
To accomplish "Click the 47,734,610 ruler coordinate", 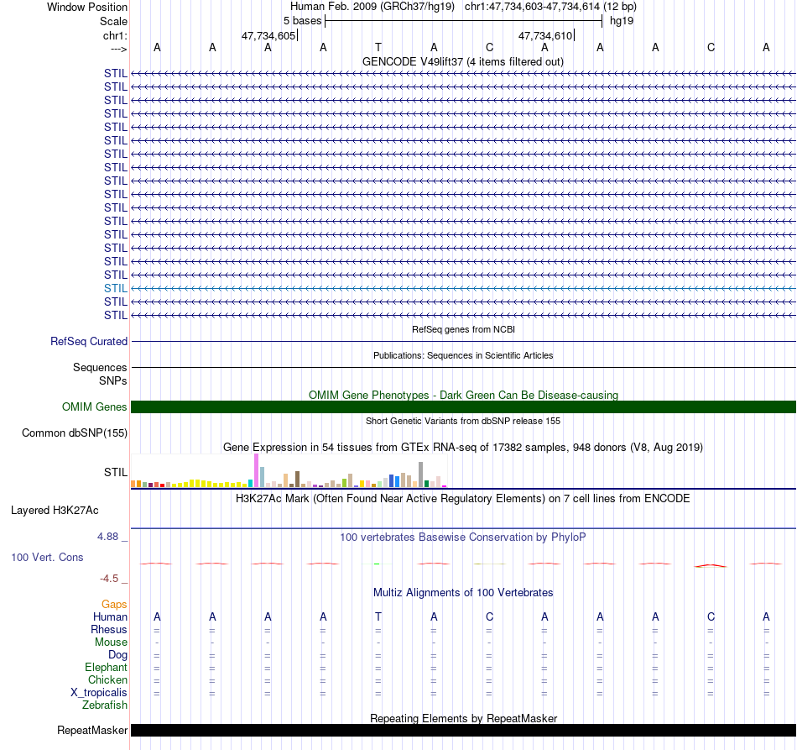I will [x=545, y=35].
